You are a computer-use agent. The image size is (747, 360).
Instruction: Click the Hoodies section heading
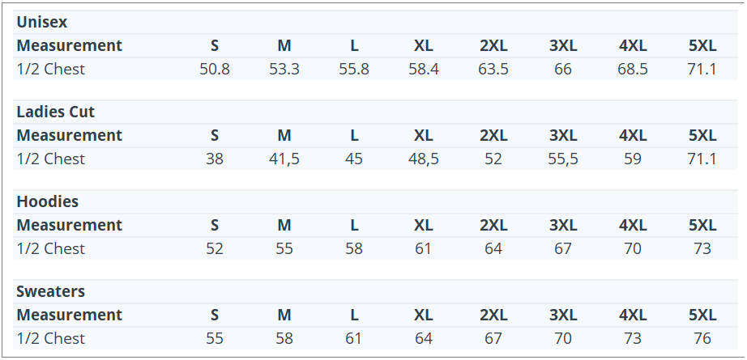tap(48, 201)
